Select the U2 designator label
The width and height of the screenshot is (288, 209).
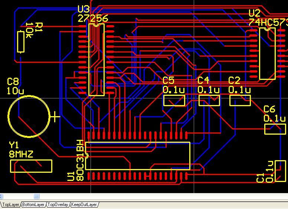pyautogui.click(x=255, y=13)
